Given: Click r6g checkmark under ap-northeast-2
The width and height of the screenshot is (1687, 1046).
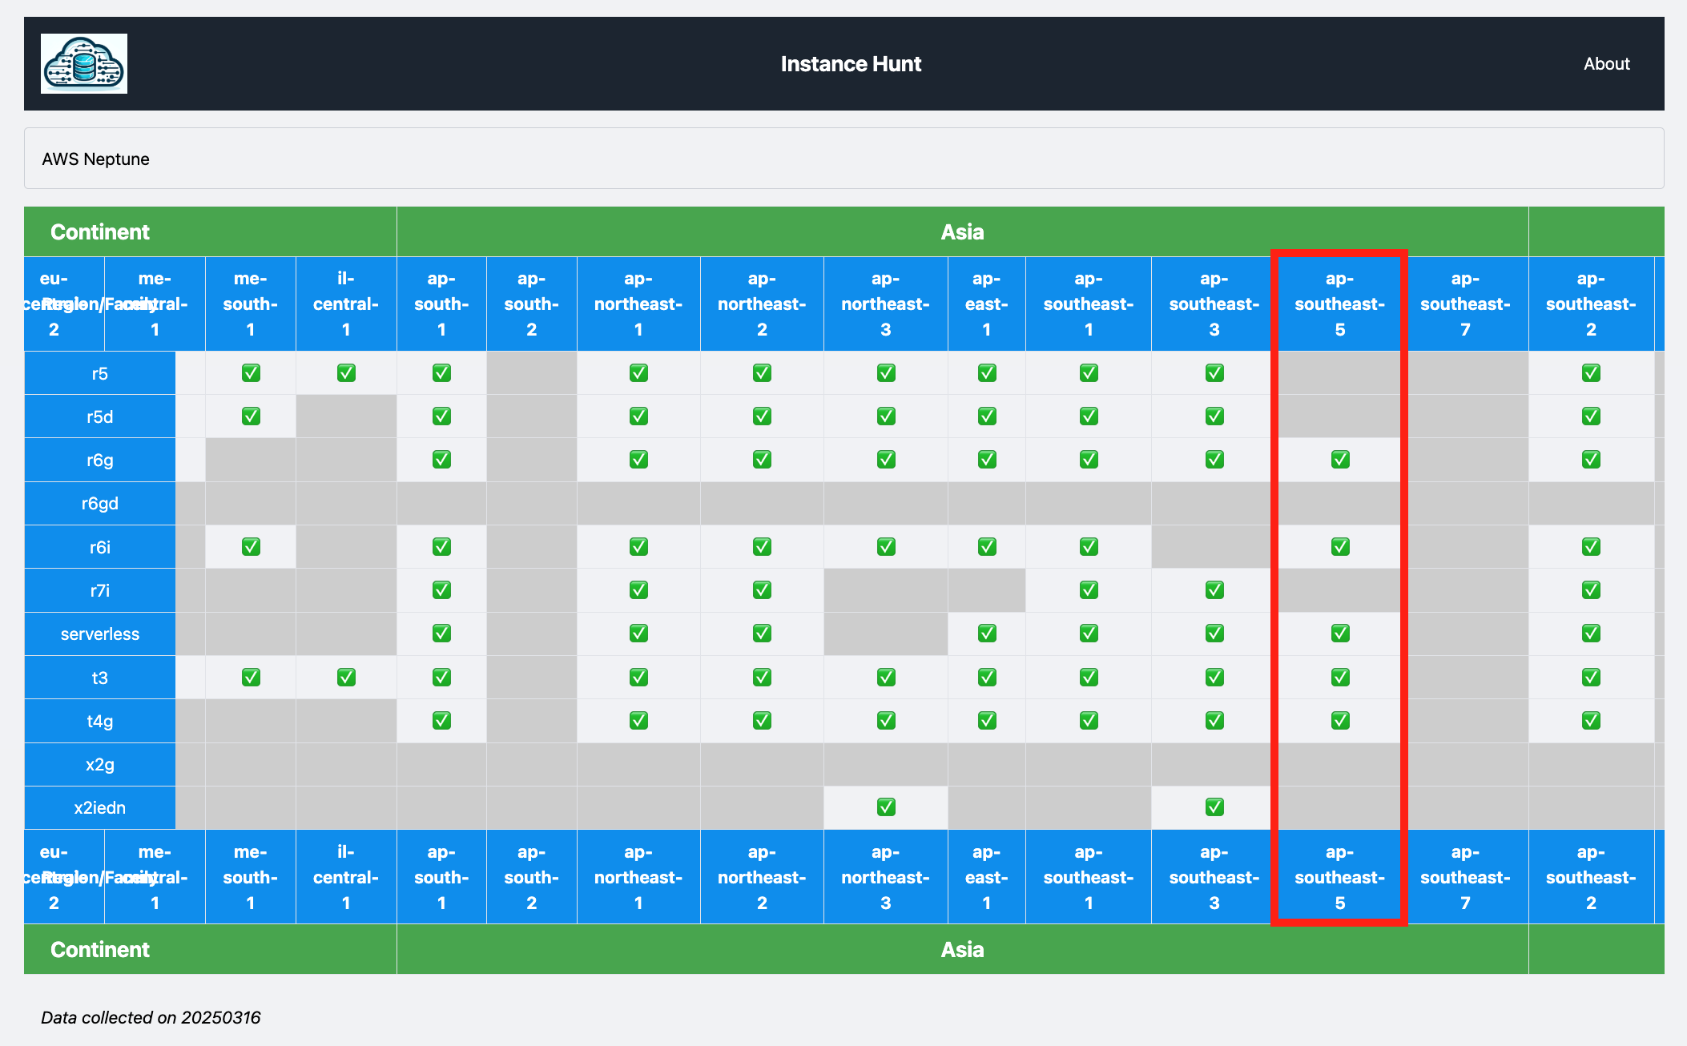Looking at the screenshot, I should [x=762, y=460].
